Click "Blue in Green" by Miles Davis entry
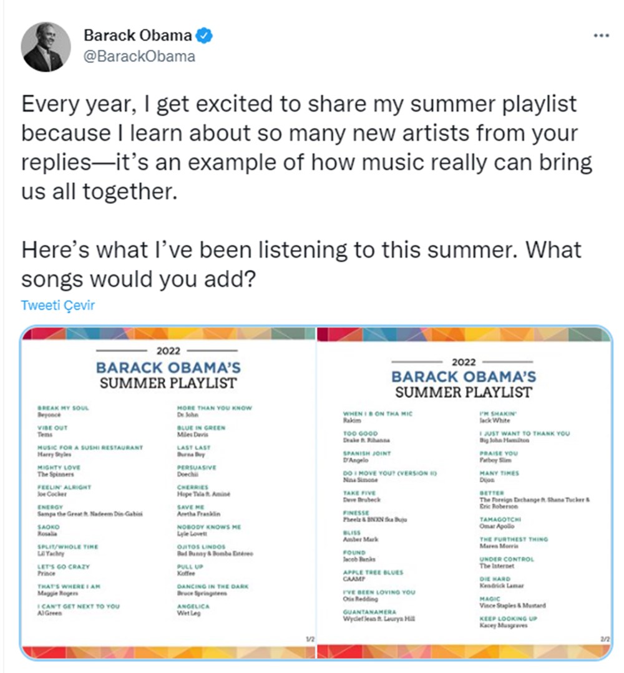Image resolution: width=624 pixels, height=673 pixels. [x=202, y=431]
